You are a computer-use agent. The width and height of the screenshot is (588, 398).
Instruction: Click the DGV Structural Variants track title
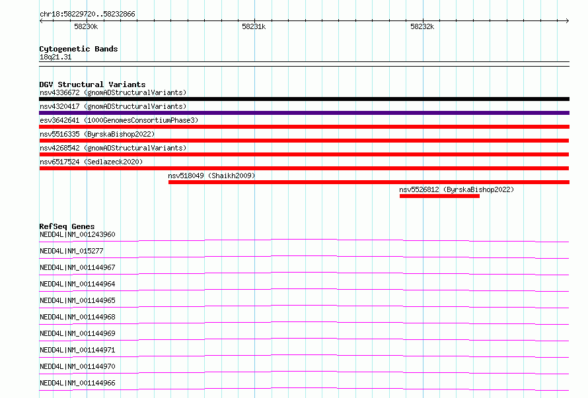tap(92, 84)
